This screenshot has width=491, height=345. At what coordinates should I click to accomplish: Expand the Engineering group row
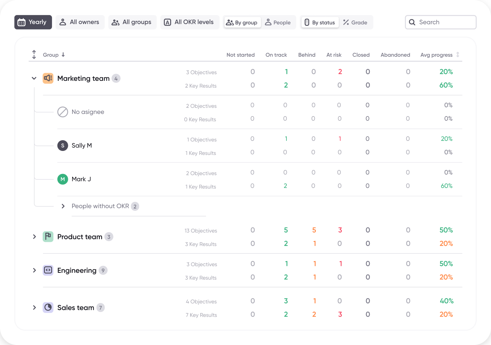[x=34, y=270]
